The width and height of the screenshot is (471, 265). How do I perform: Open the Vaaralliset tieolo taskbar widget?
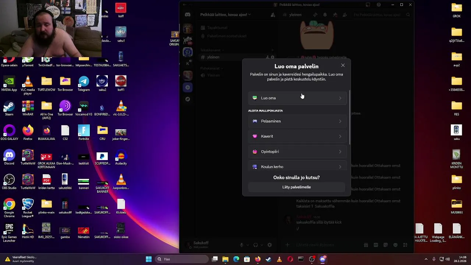[20, 259]
